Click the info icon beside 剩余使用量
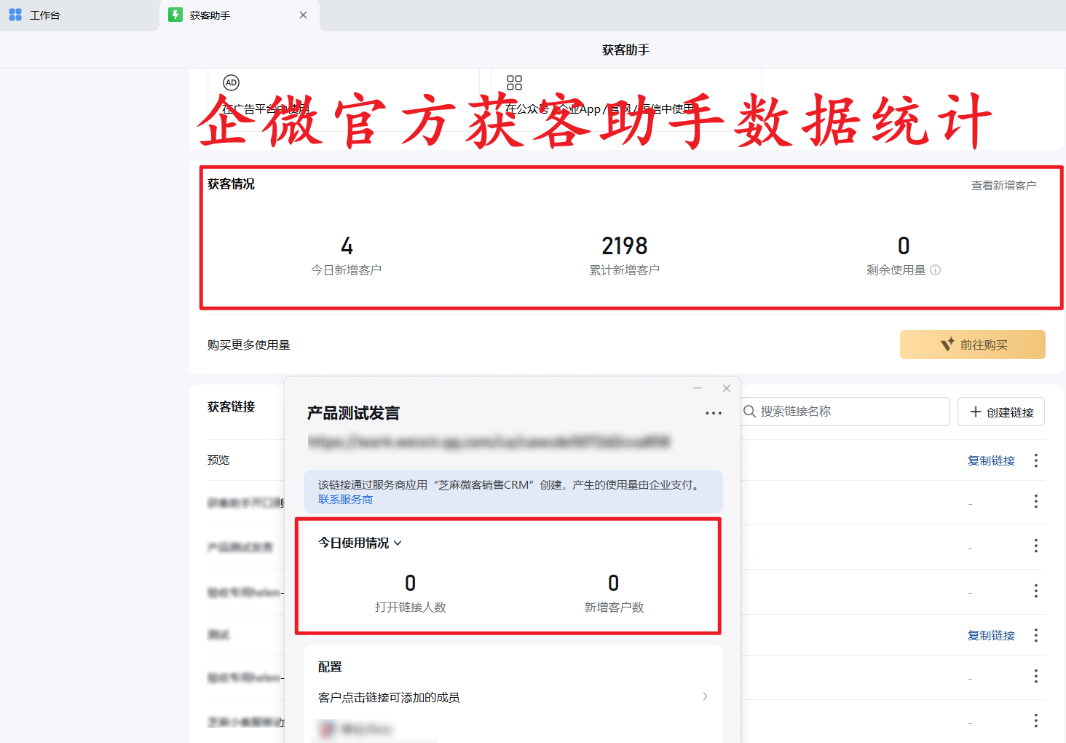 click(936, 270)
